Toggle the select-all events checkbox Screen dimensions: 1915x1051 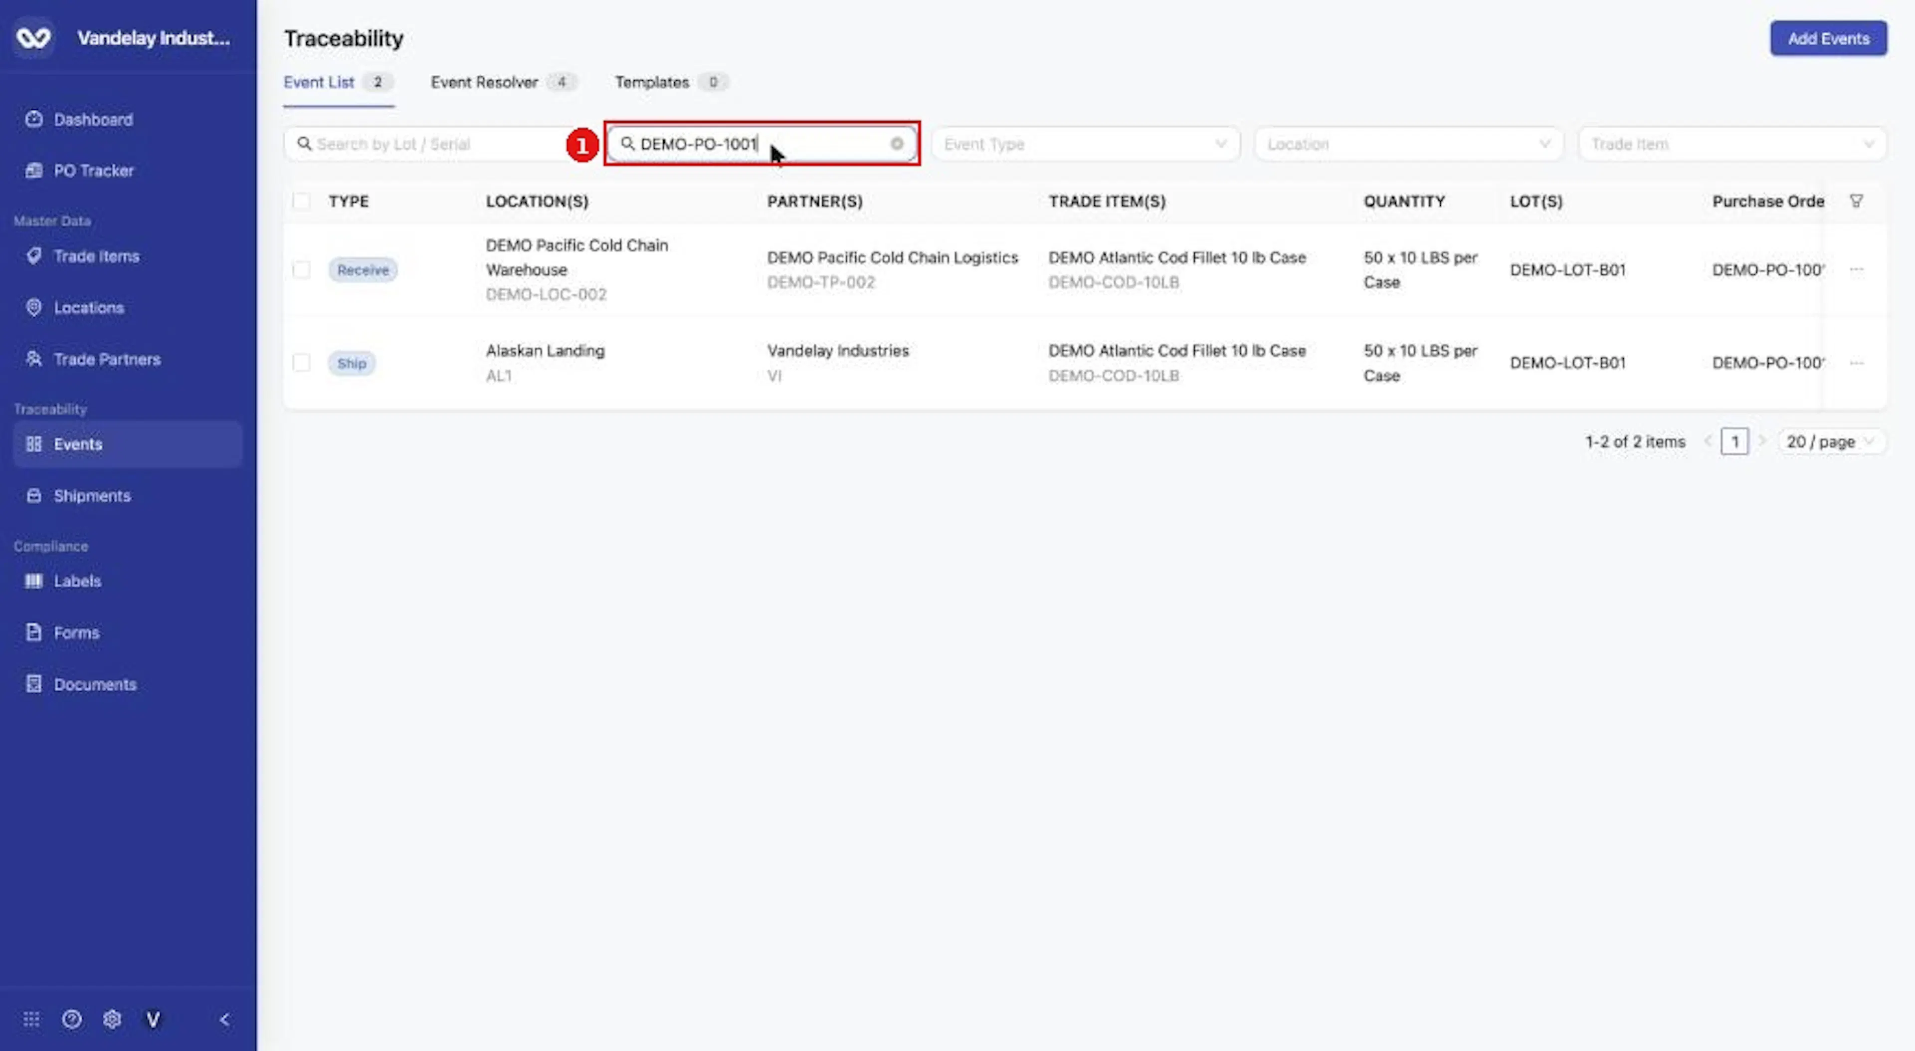coord(301,201)
